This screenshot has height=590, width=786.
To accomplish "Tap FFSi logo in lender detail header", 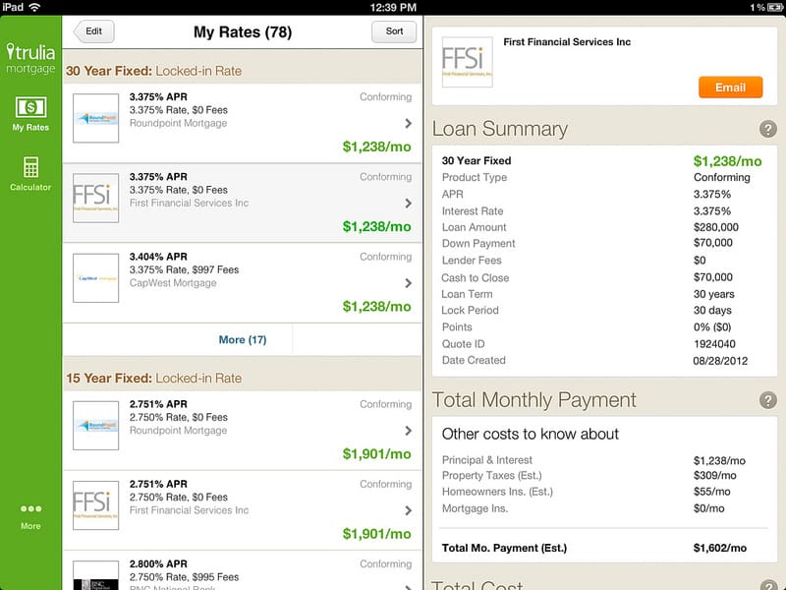I will pos(468,63).
